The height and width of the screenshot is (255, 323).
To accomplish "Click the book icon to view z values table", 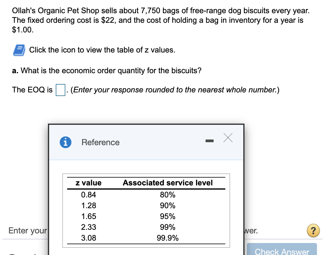I will coord(19,50).
